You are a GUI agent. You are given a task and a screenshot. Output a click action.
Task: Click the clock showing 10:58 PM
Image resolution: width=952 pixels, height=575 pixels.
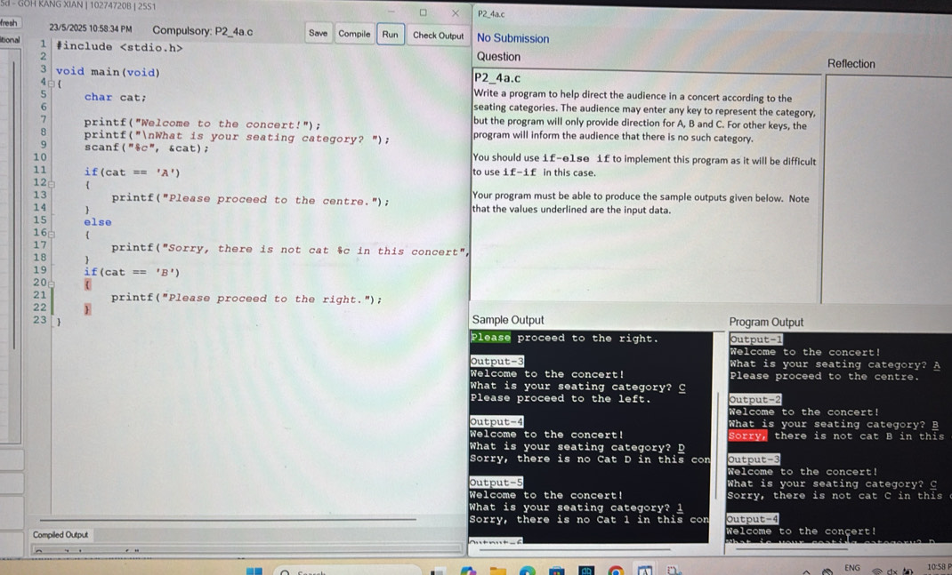point(939,569)
